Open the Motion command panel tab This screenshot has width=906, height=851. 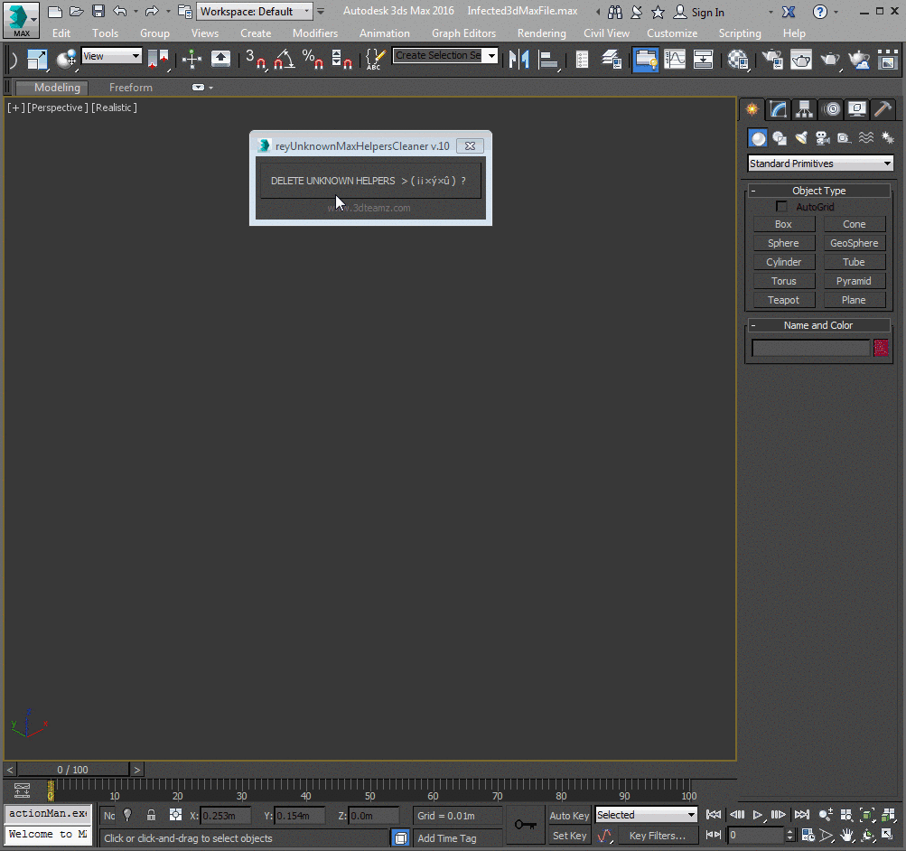831,109
